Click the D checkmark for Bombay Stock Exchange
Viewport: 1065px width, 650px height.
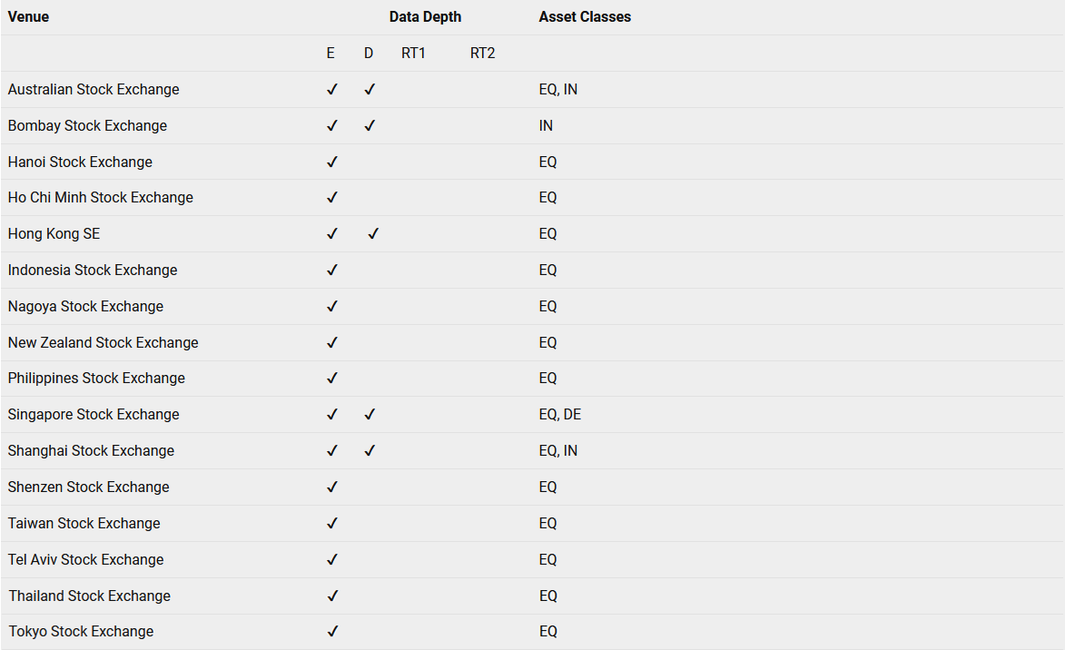370,125
